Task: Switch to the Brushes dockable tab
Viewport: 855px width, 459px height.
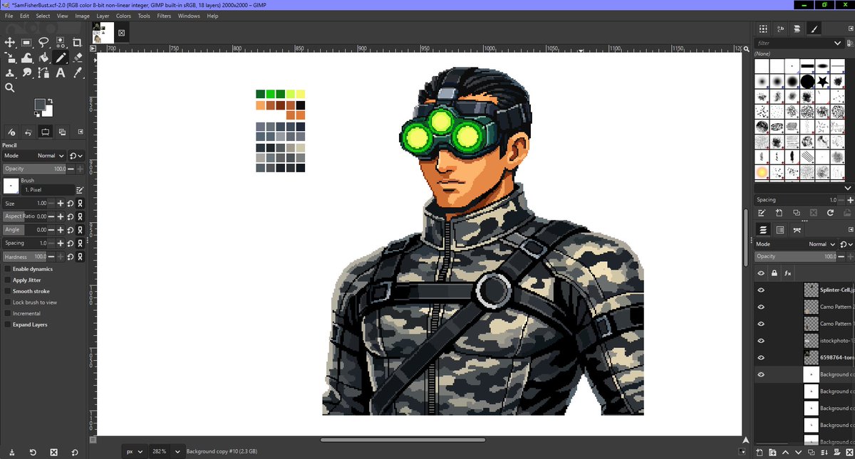Action: pyautogui.click(x=814, y=28)
